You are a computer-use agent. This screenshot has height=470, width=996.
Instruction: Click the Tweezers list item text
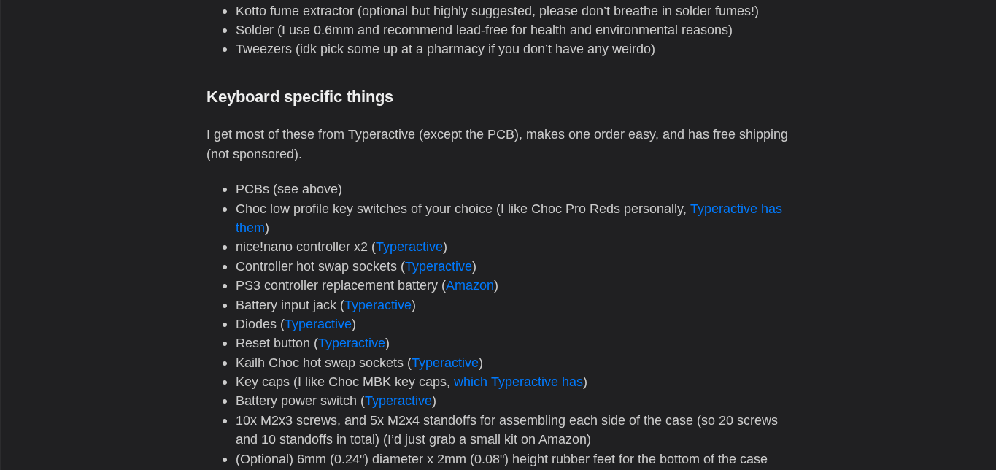point(445,49)
